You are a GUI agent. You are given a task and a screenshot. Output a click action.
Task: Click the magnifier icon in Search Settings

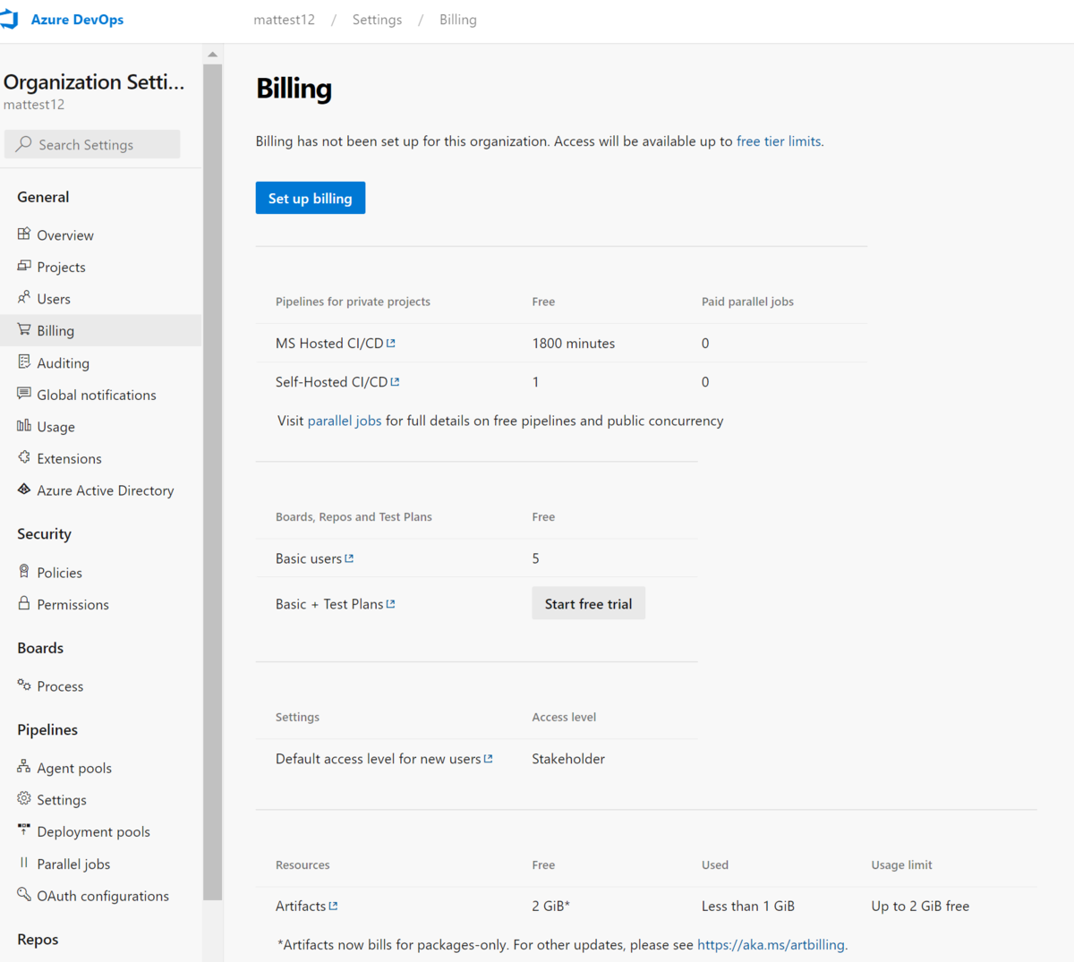tap(24, 143)
